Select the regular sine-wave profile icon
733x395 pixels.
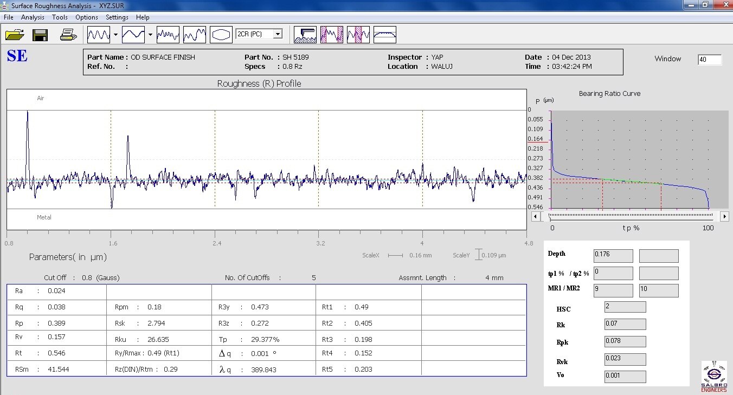(99, 35)
